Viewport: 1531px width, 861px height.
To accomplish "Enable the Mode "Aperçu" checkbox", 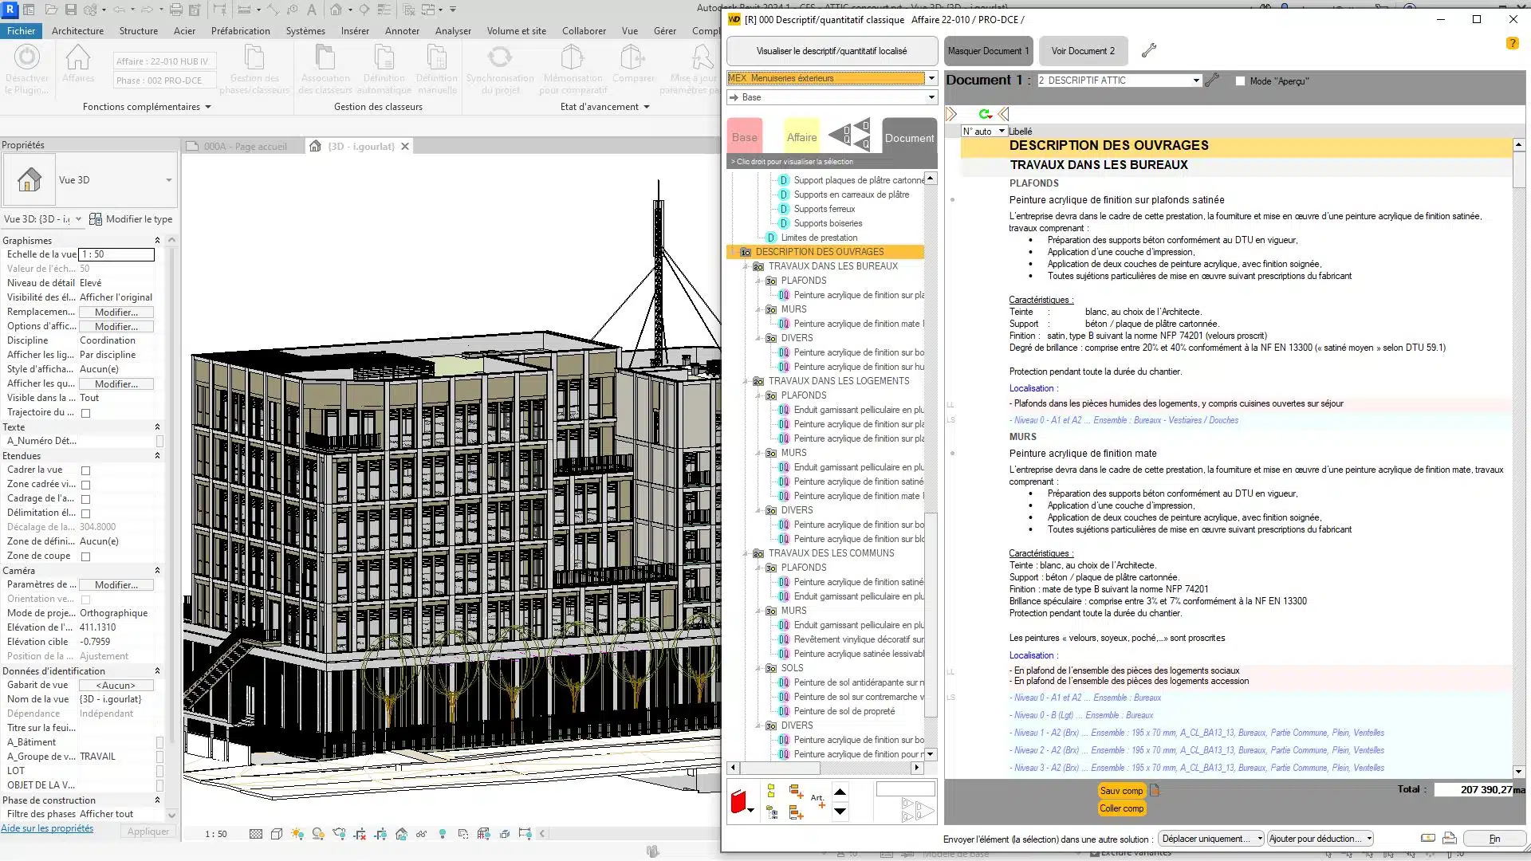I will click(x=1240, y=81).
